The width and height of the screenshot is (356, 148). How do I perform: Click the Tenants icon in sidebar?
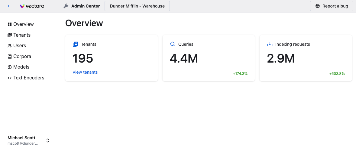click(x=10, y=35)
